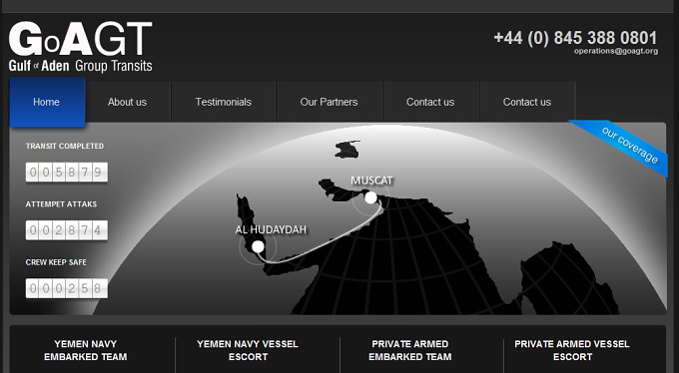This screenshot has height=373, width=679.
Task: Click the MUSCAT map label
Action: tap(371, 181)
